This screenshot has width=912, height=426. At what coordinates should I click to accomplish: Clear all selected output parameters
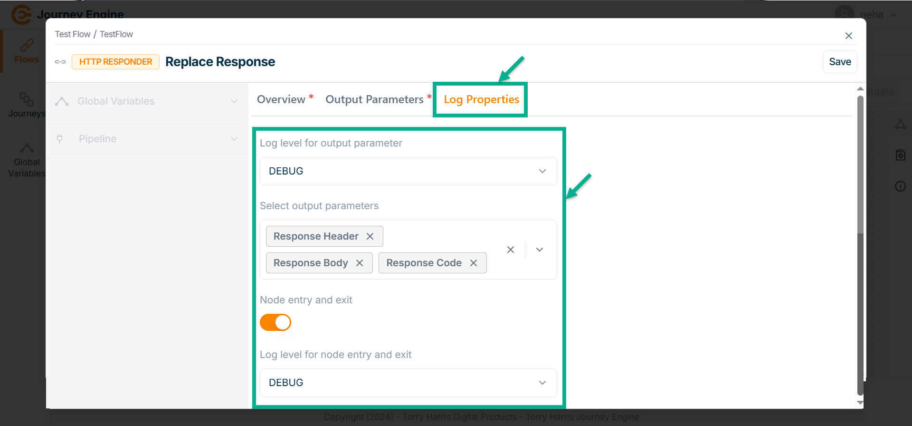(511, 250)
